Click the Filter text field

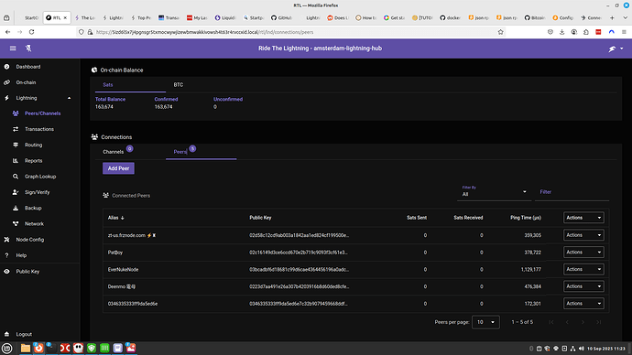click(x=572, y=192)
